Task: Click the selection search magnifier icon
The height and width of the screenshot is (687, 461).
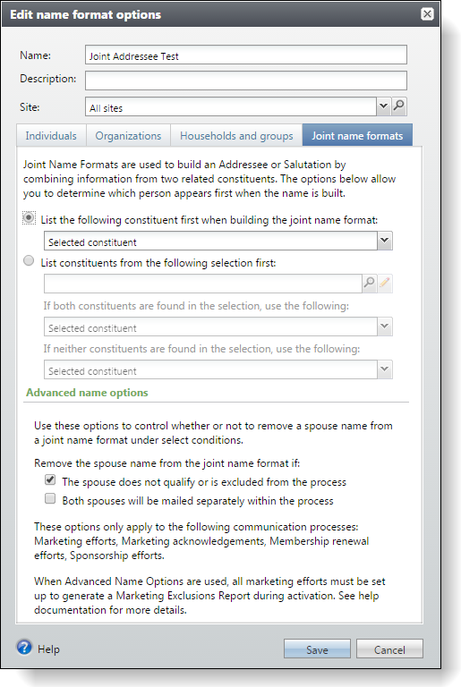Action: (x=370, y=284)
